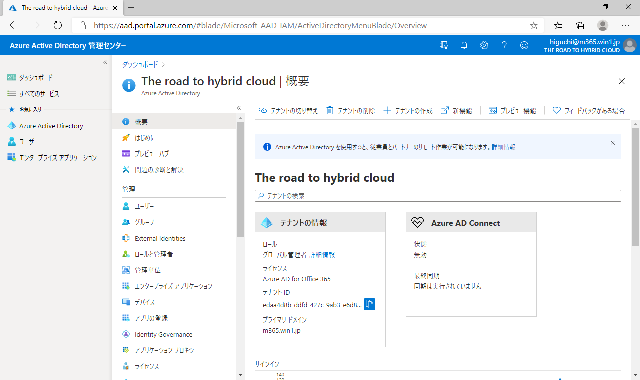Click the breadcrumb chevron after ダッシュボード
Image resolution: width=640 pixels, height=380 pixels.
(163, 65)
